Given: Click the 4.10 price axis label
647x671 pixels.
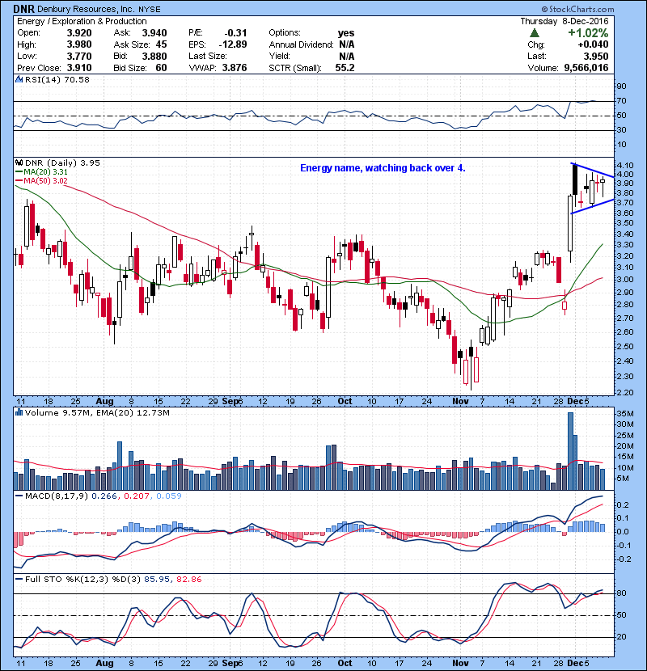Looking at the screenshot, I should click(x=626, y=165).
